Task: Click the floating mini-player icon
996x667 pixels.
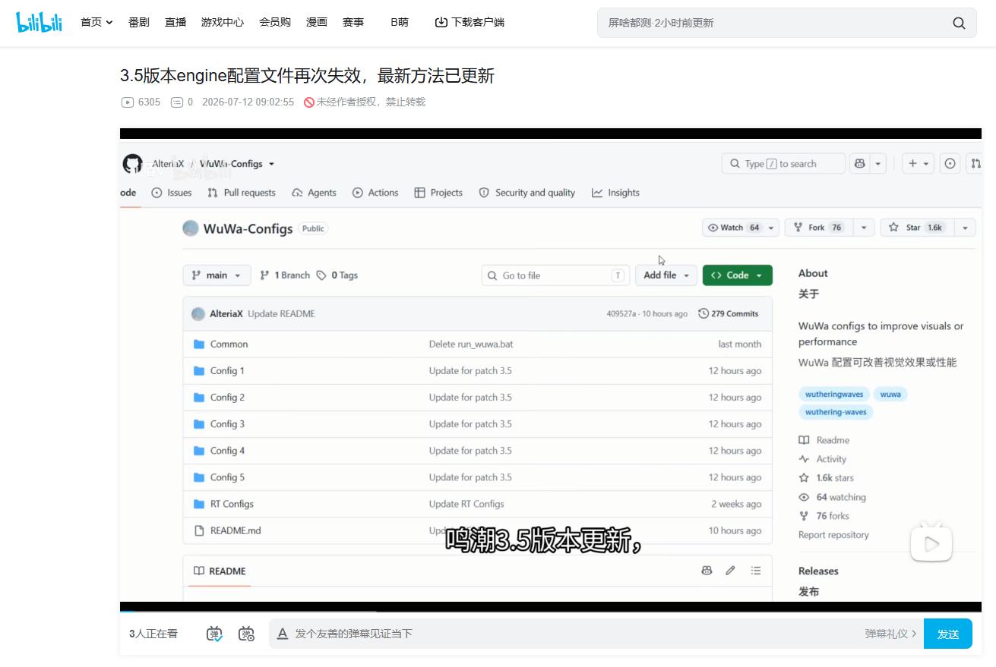Action: pyautogui.click(x=931, y=543)
